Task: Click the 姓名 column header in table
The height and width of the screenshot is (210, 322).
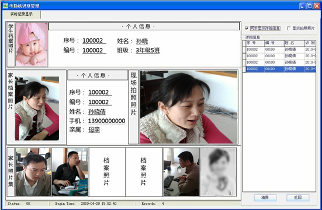Action: coord(295,43)
